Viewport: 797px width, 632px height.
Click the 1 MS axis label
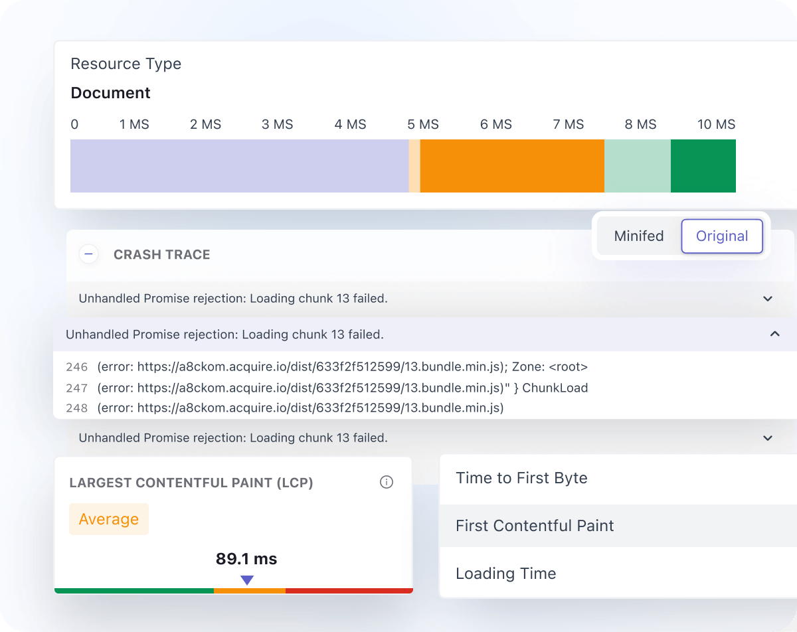point(134,125)
